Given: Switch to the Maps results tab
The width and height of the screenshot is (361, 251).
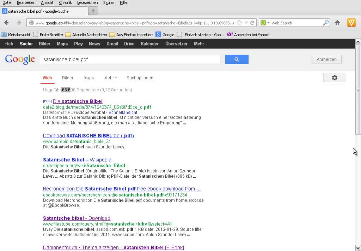Looking at the screenshot, I should click(x=88, y=78).
